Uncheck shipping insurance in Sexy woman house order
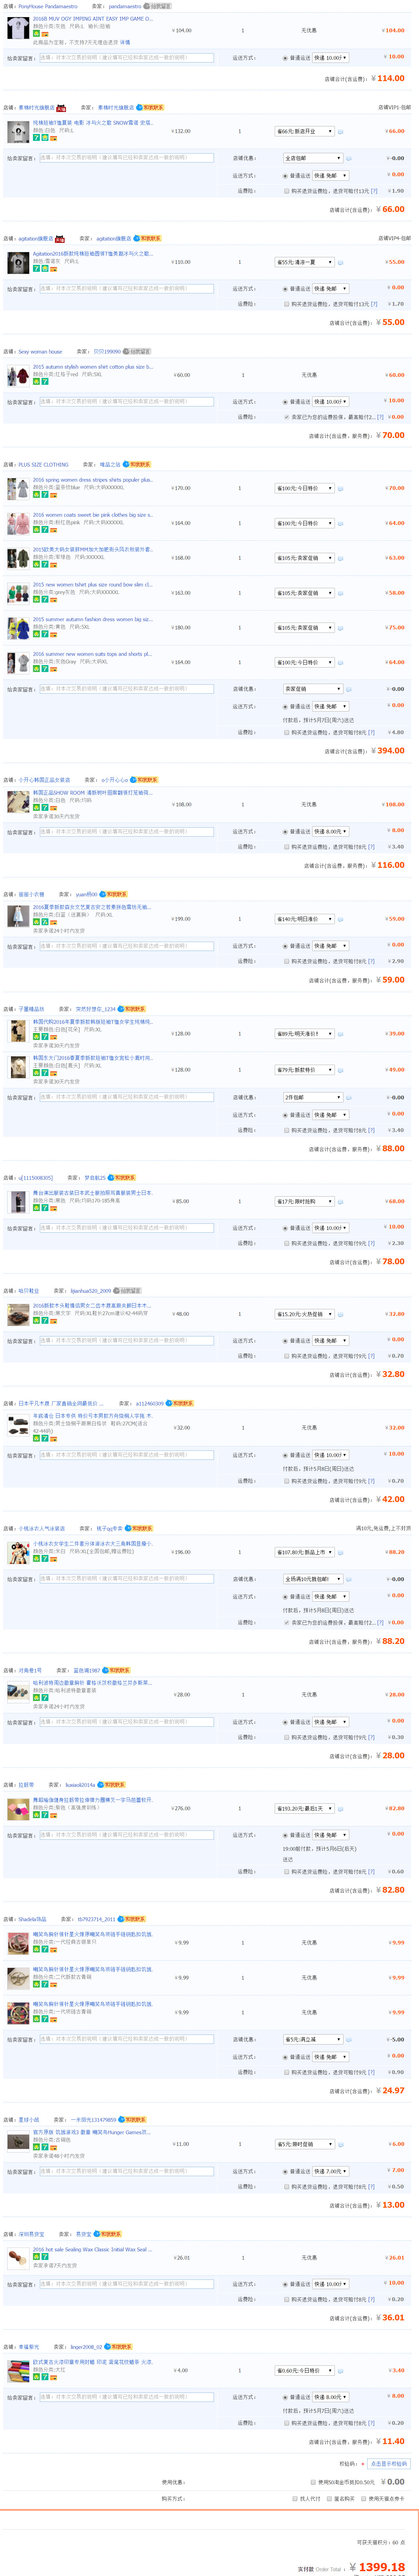 click(286, 417)
